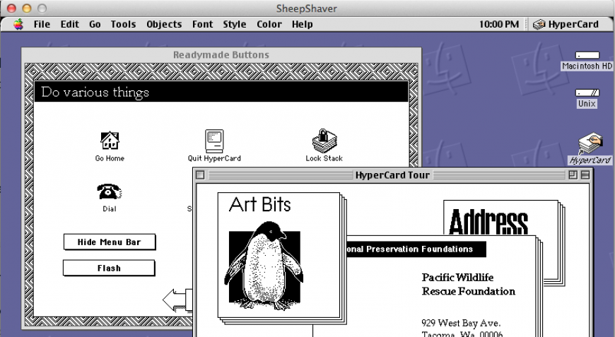Open the Macintosh HD desktop icon

(x=586, y=56)
